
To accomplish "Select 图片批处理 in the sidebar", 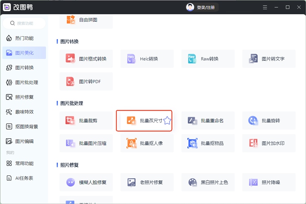I will tap(24, 82).
